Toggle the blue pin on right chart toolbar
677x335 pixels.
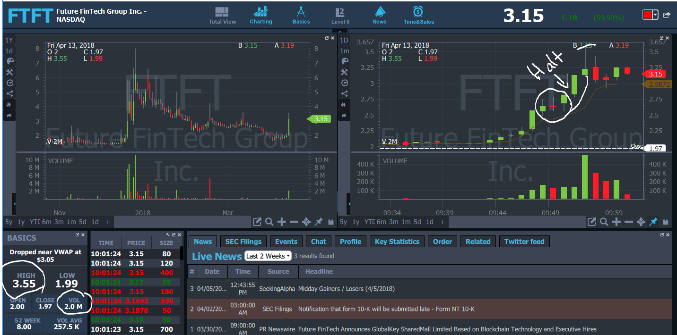pos(653,222)
